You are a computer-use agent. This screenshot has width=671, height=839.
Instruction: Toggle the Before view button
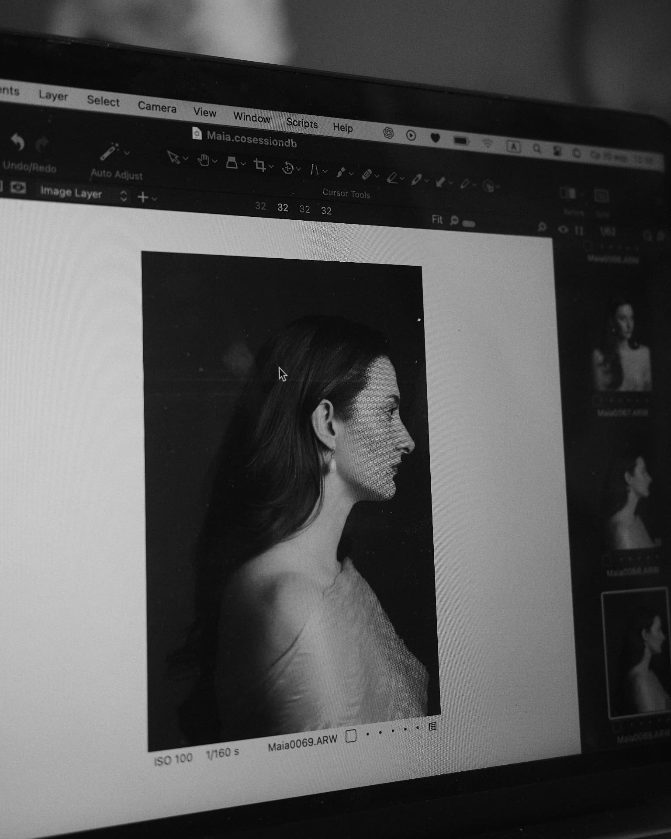tap(569, 194)
